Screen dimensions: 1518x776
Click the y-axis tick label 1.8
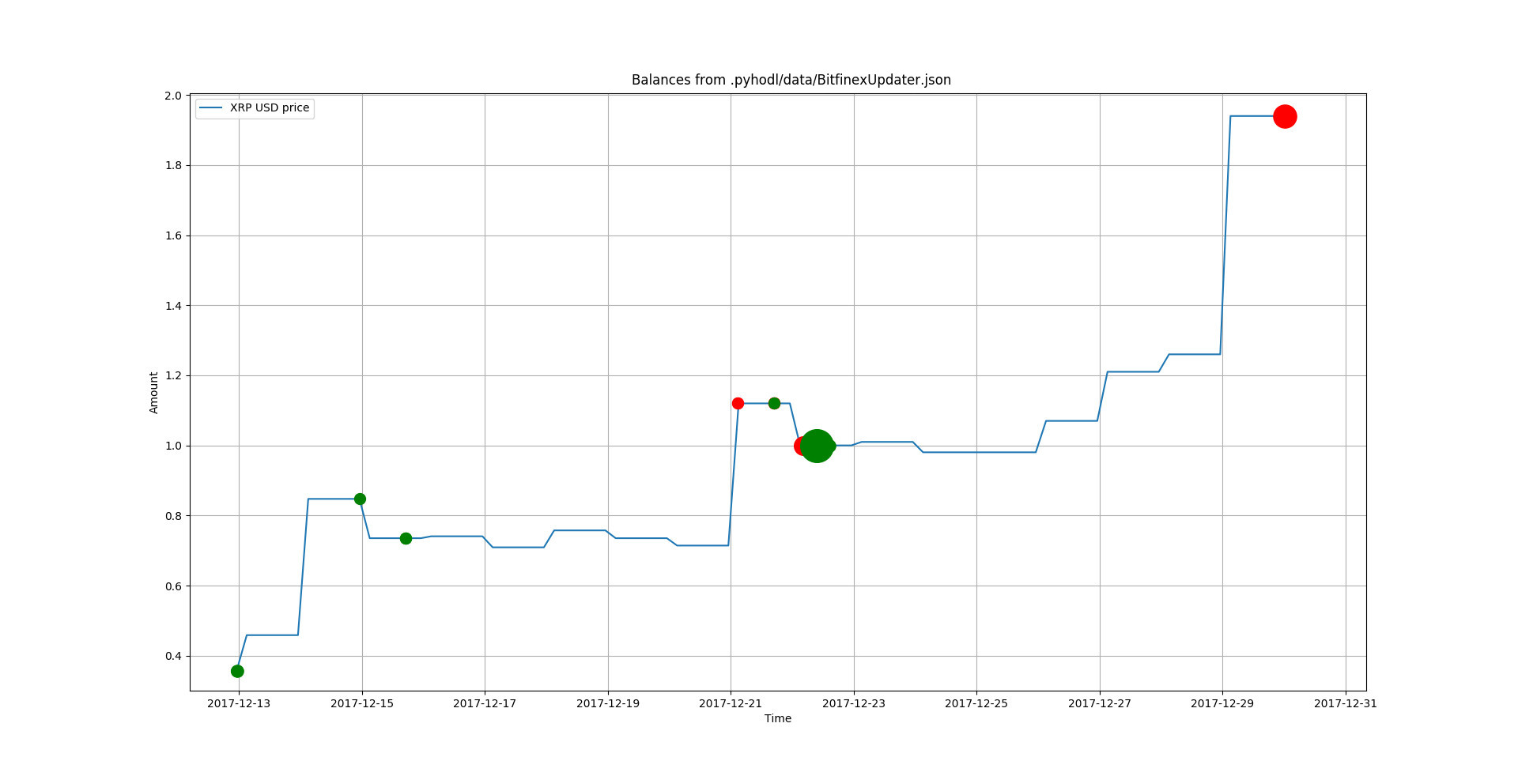[173, 165]
